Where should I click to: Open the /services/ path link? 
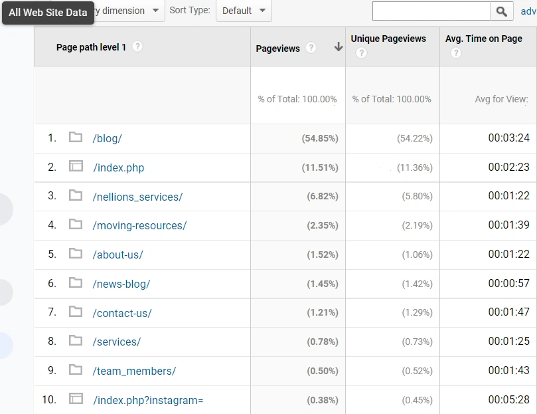[116, 342]
